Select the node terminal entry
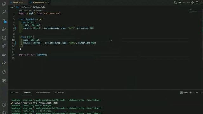 click(184, 92)
